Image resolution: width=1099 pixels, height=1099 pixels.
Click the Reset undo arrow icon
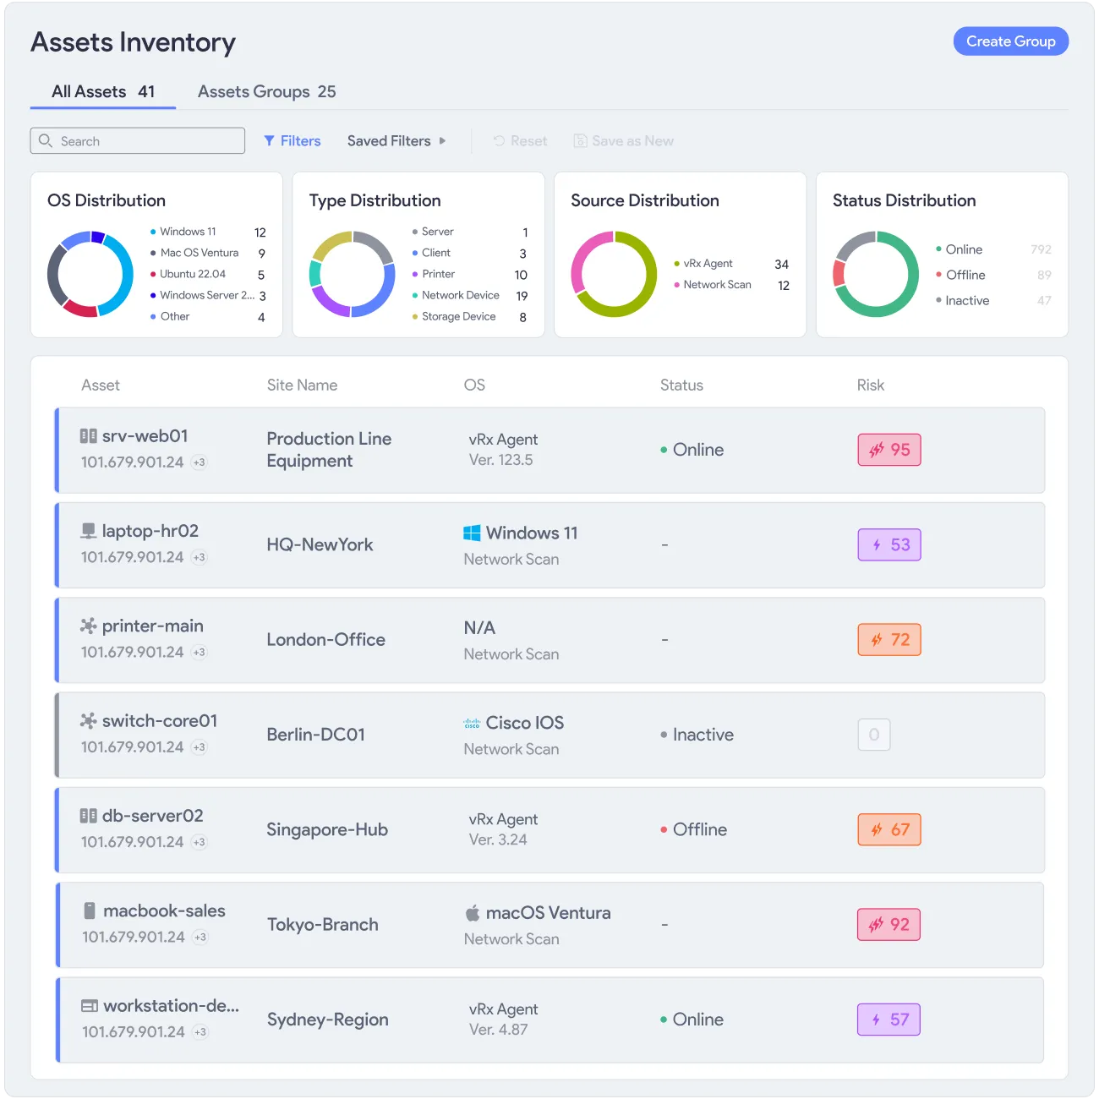[x=499, y=141]
